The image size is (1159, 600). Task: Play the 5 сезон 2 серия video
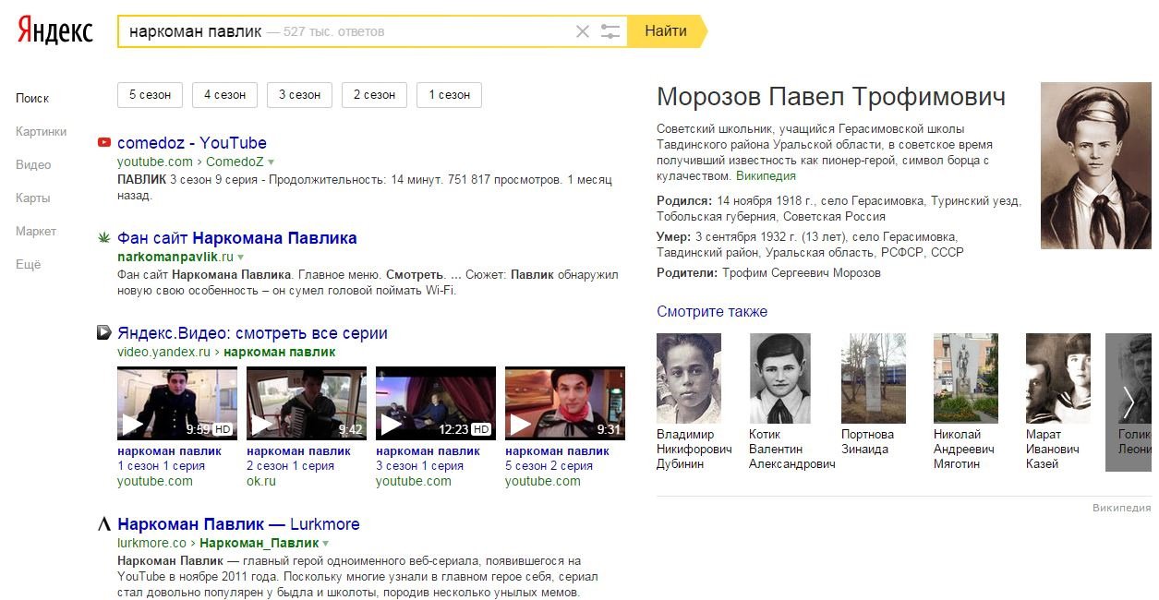pos(565,402)
